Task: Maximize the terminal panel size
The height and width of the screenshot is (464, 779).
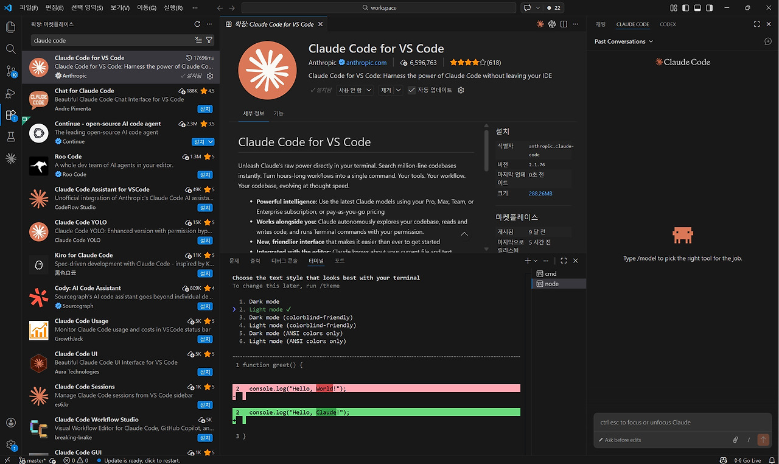Action: (564, 261)
